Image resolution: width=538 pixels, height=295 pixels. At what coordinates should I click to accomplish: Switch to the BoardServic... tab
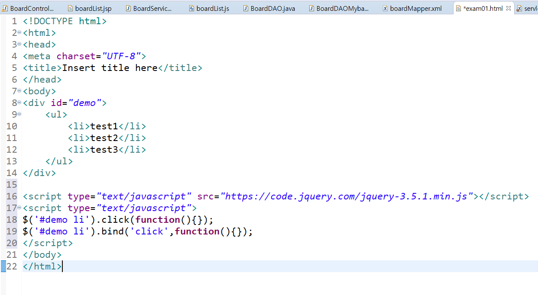(x=148, y=8)
